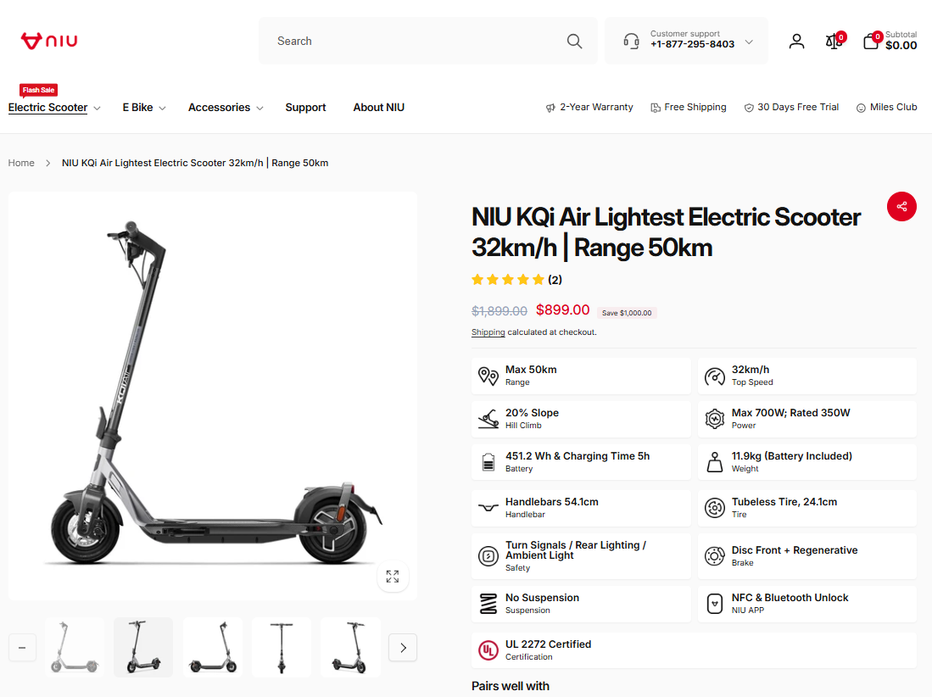Click the $899.00 sale price
Image resolution: width=932 pixels, height=697 pixels.
[x=562, y=309]
